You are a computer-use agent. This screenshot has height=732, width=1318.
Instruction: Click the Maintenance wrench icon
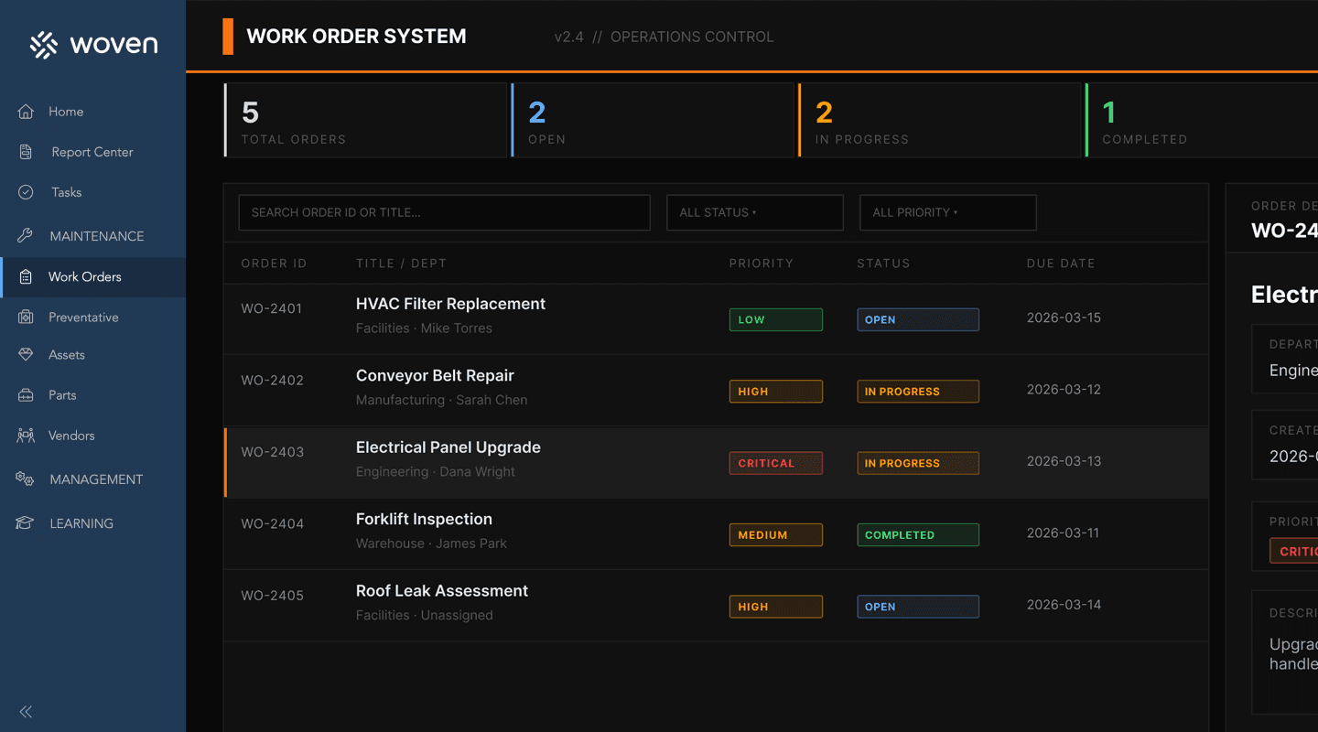point(26,236)
